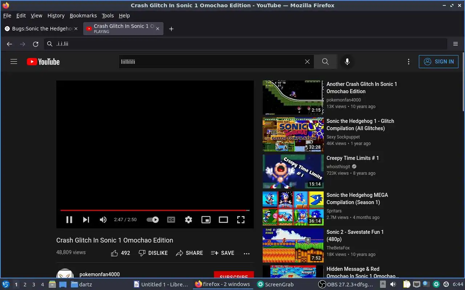Viewport: 465px width, 290px height.
Task: Open pokemonfan4000 channel below video title
Action: [100, 274]
